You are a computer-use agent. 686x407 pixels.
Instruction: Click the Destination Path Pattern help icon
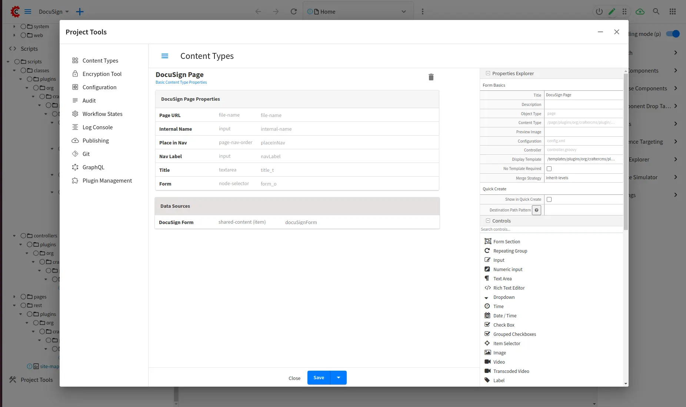(536, 210)
